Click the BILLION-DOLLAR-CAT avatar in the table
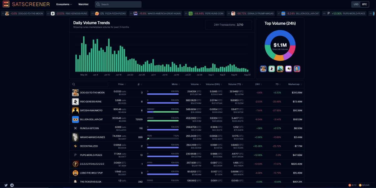This screenshot has height=188, width=376. (x=75, y=119)
